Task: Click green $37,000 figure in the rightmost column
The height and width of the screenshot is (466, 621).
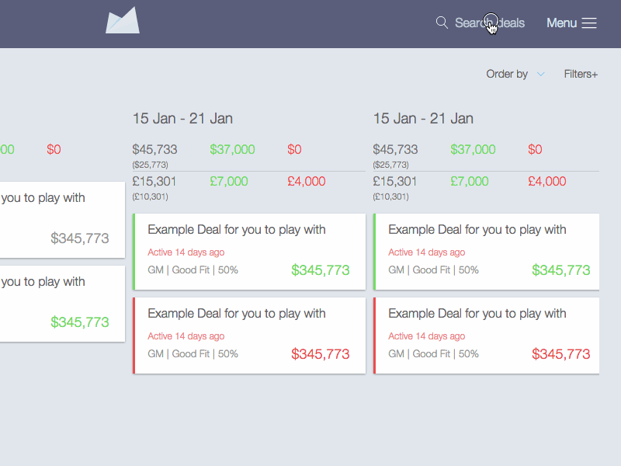Action: click(473, 150)
